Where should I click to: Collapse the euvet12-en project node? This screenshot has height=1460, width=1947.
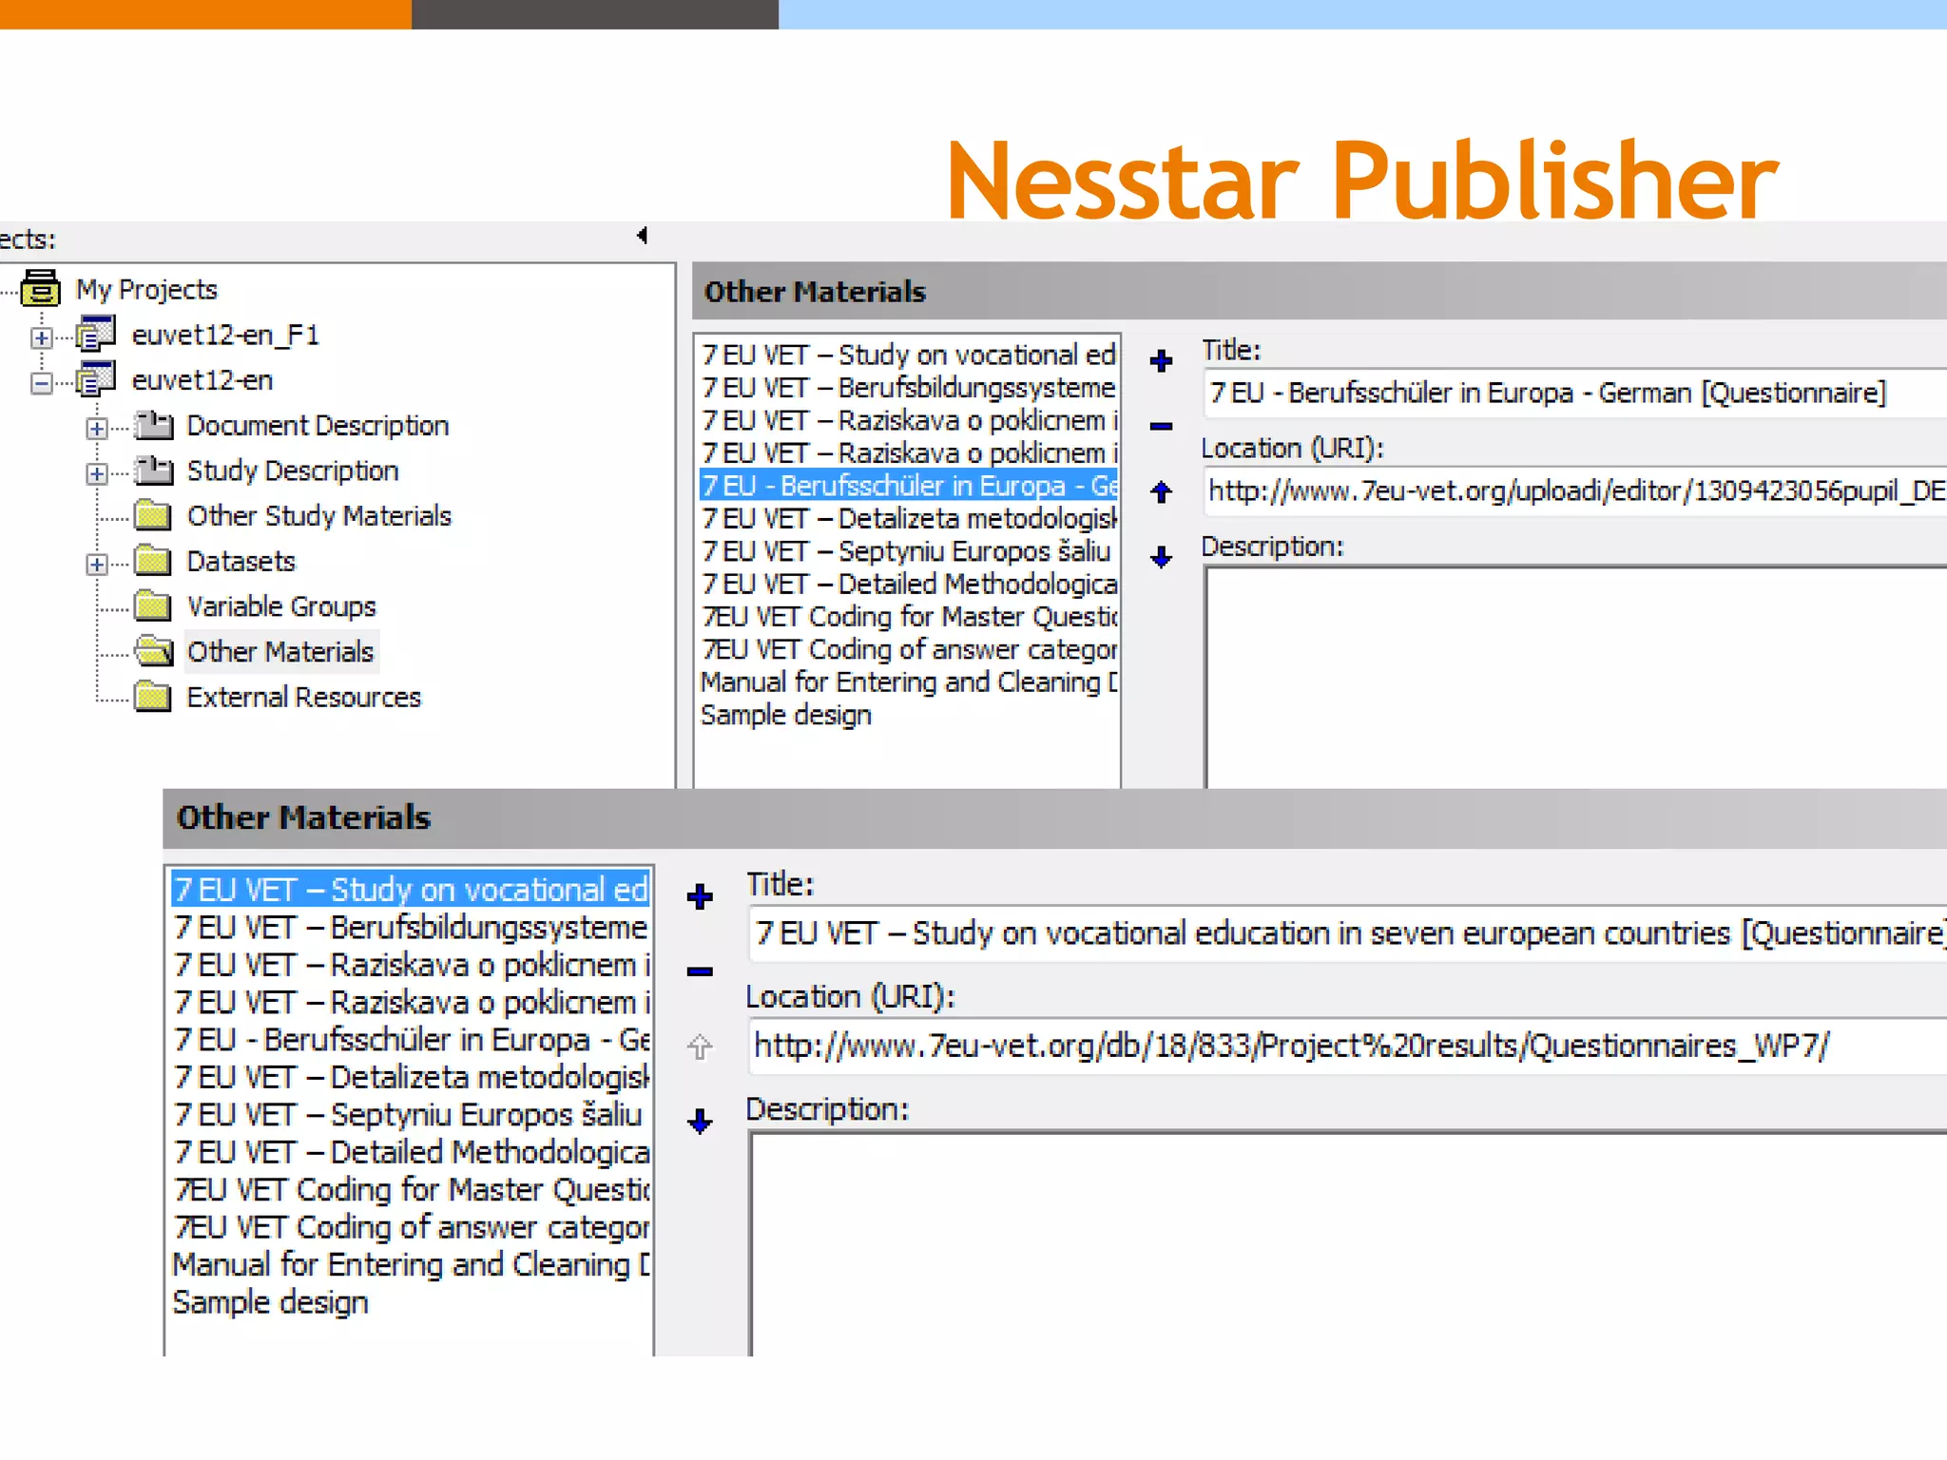point(41,383)
